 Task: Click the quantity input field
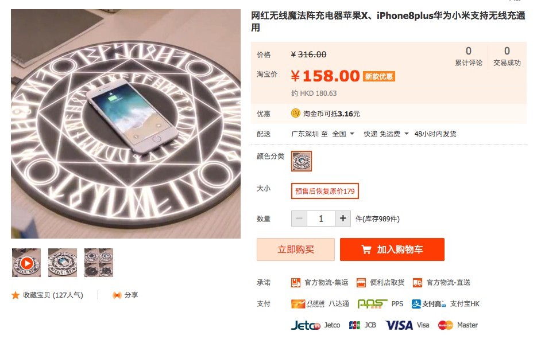click(x=321, y=219)
